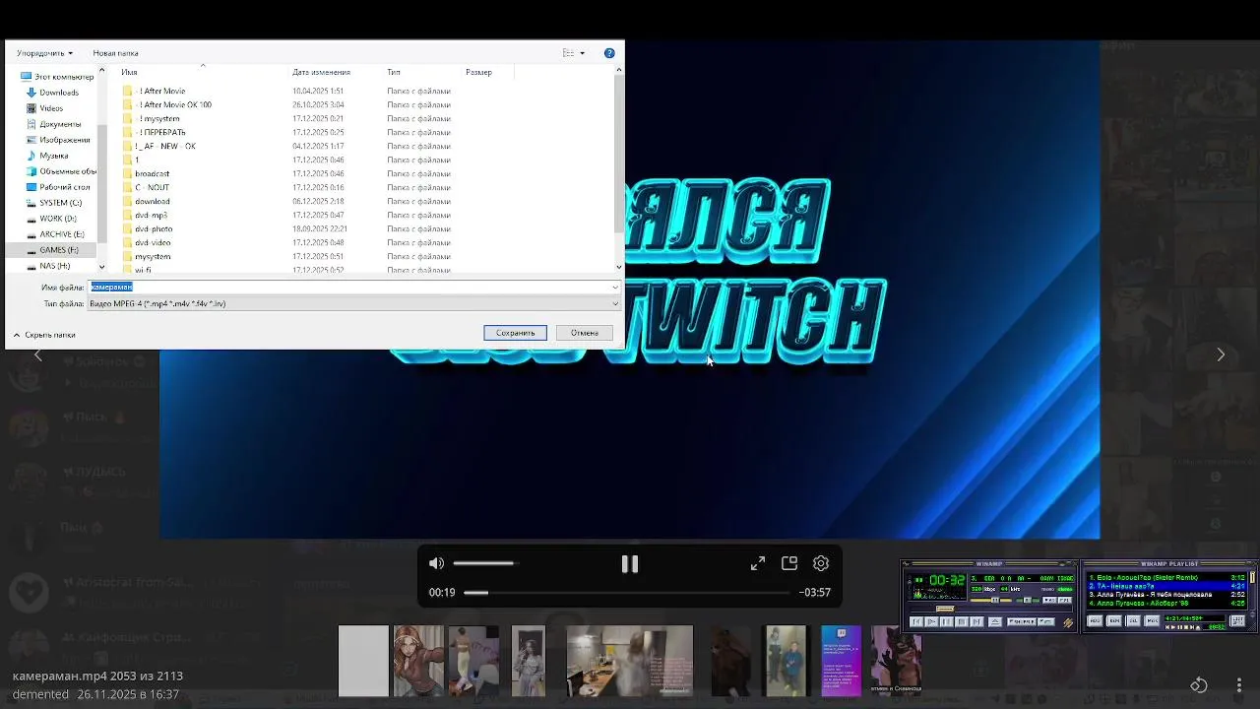Select SYSTEM (C:) drive
This screenshot has width=1260, height=709.
[x=54, y=203]
